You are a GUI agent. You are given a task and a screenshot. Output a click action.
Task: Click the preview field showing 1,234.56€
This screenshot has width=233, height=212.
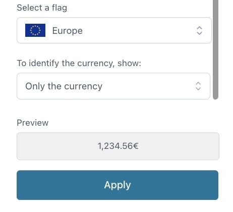[118, 146]
